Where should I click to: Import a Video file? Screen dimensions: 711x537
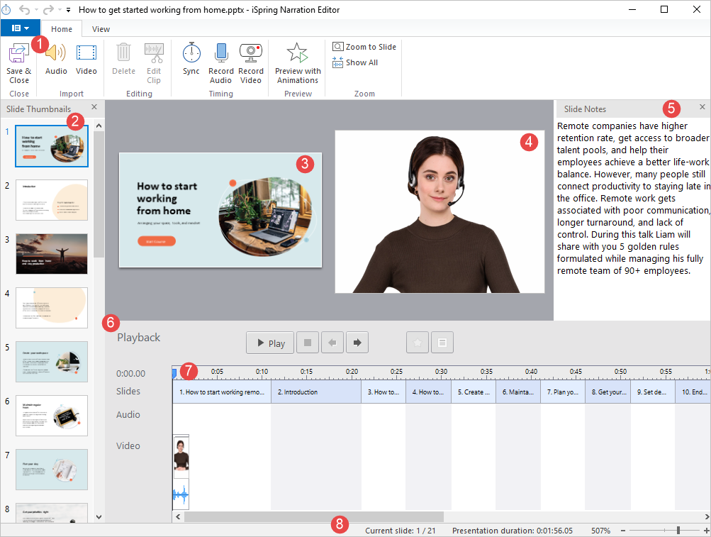coord(86,54)
